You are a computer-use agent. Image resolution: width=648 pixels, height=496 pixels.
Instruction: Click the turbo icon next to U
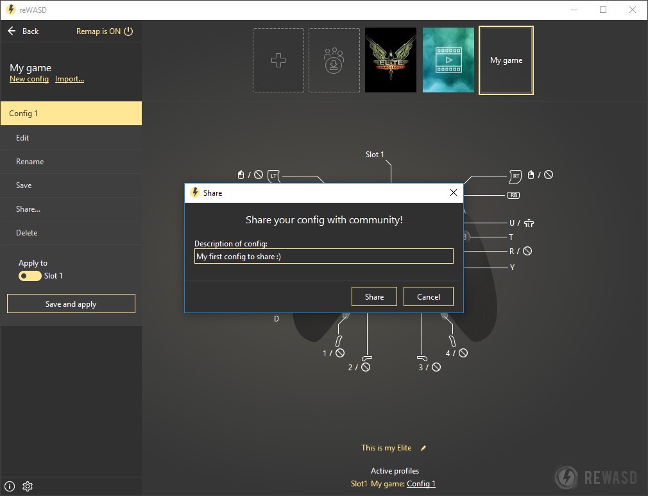[529, 223]
